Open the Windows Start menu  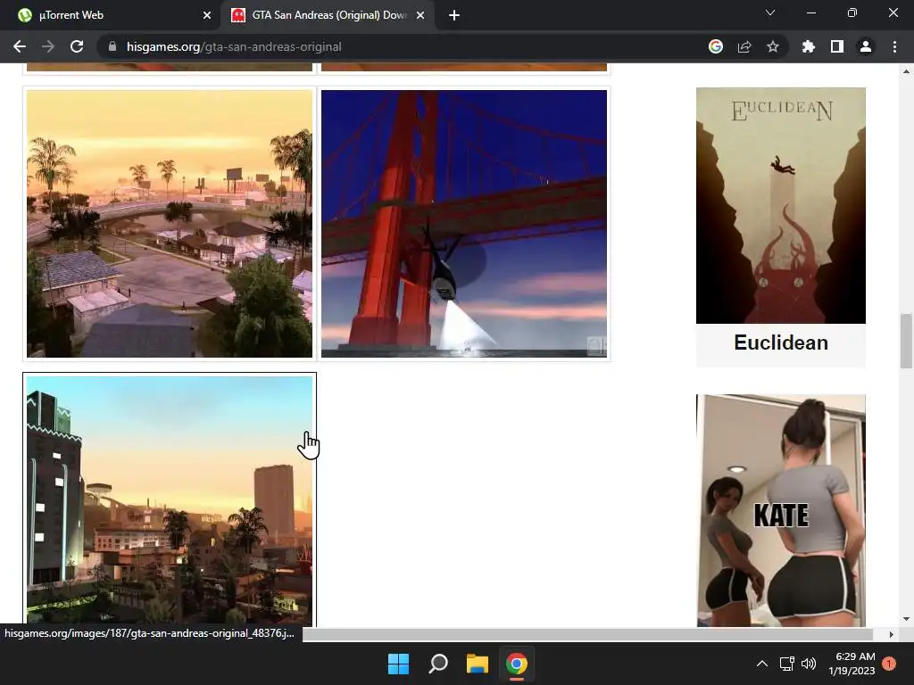point(399,664)
